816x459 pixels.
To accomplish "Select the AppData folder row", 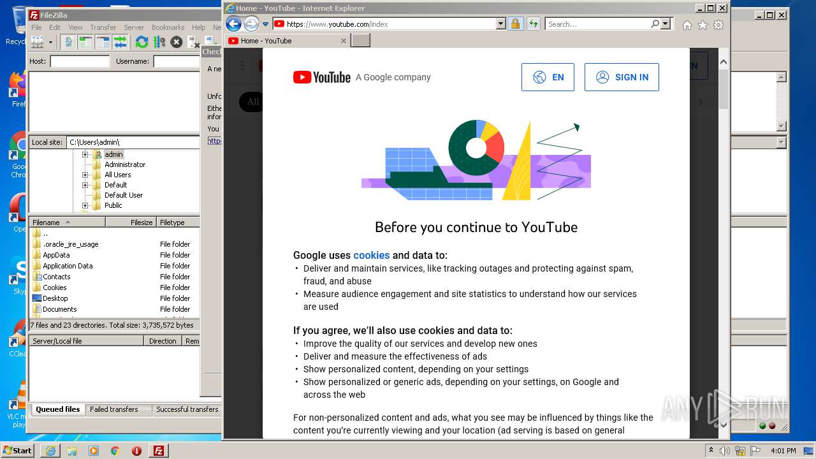I will 115,255.
